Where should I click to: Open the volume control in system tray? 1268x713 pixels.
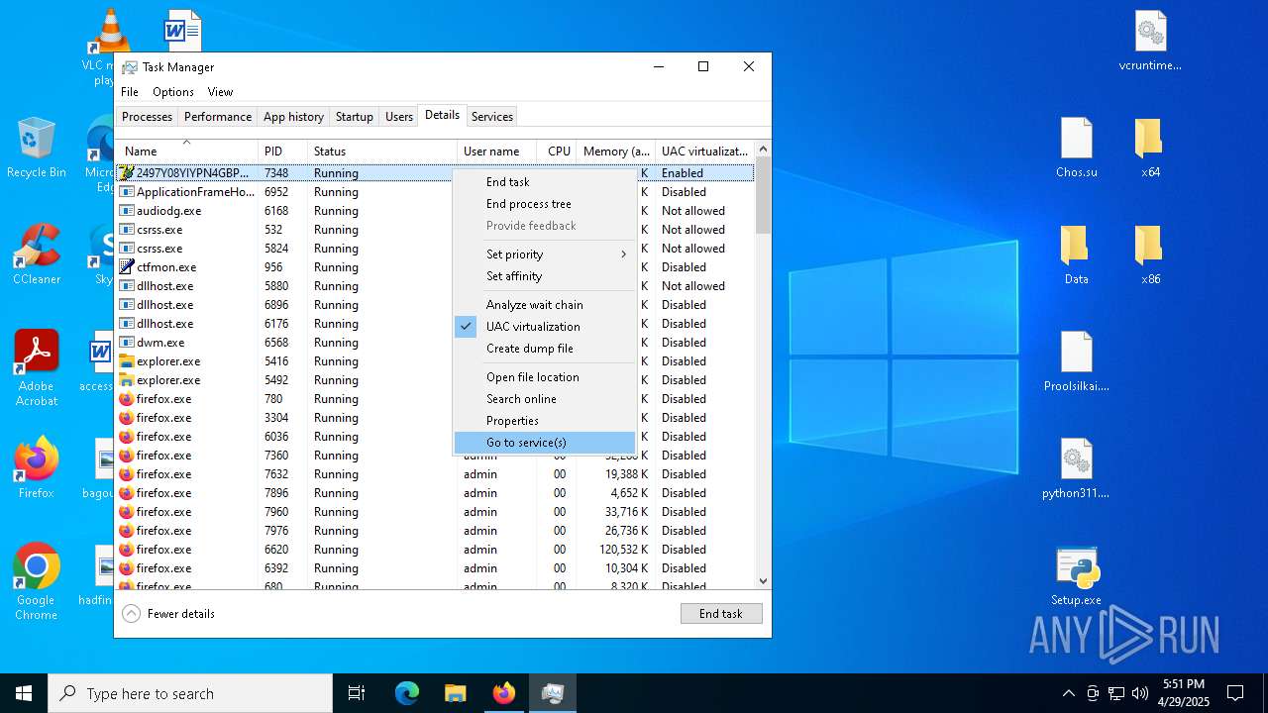(x=1140, y=693)
